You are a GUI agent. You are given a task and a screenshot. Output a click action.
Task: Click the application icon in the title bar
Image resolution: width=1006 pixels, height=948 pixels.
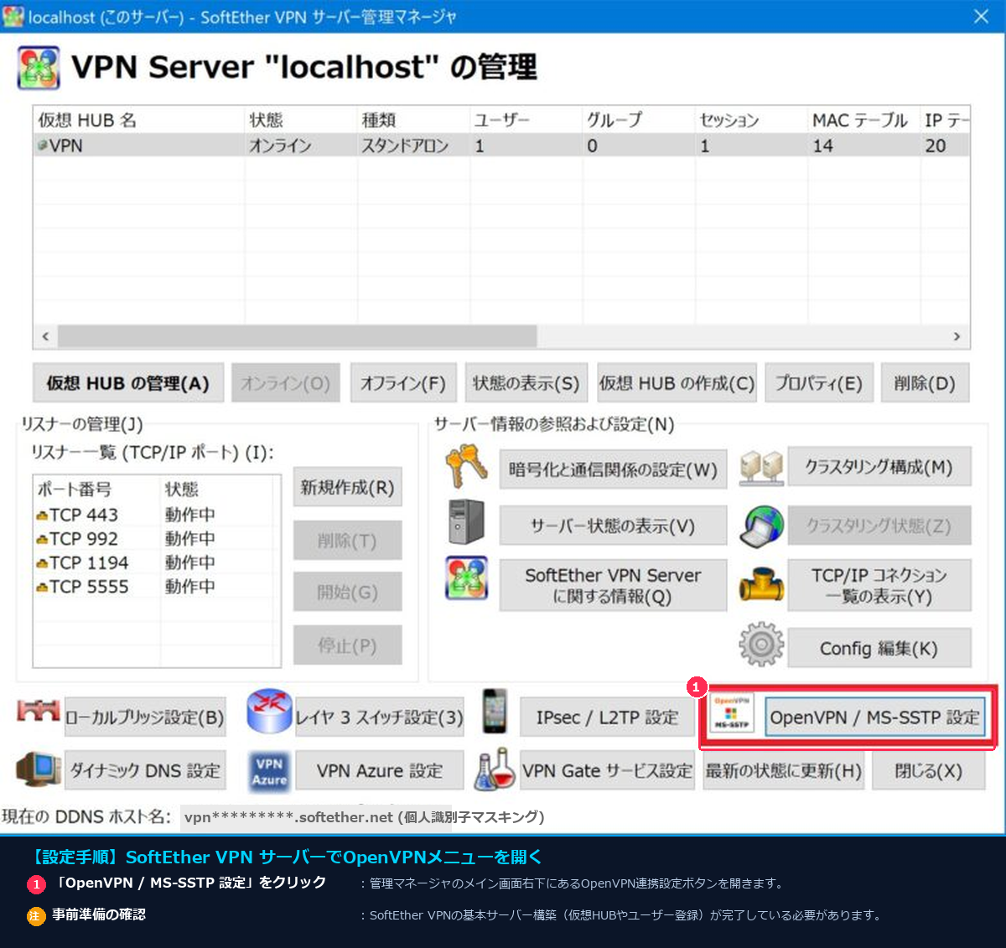tap(13, 16)
